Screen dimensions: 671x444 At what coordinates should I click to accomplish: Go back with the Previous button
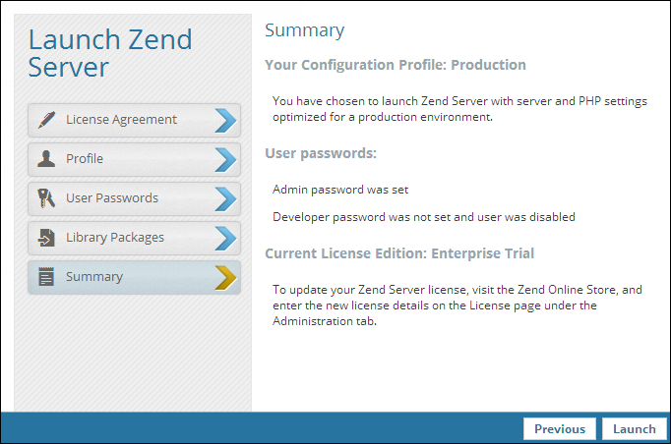pyautogui.click(x=559, y=428)
